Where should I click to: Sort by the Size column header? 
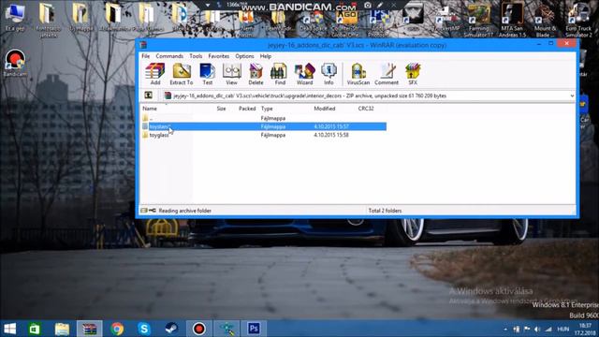point(221,109)
